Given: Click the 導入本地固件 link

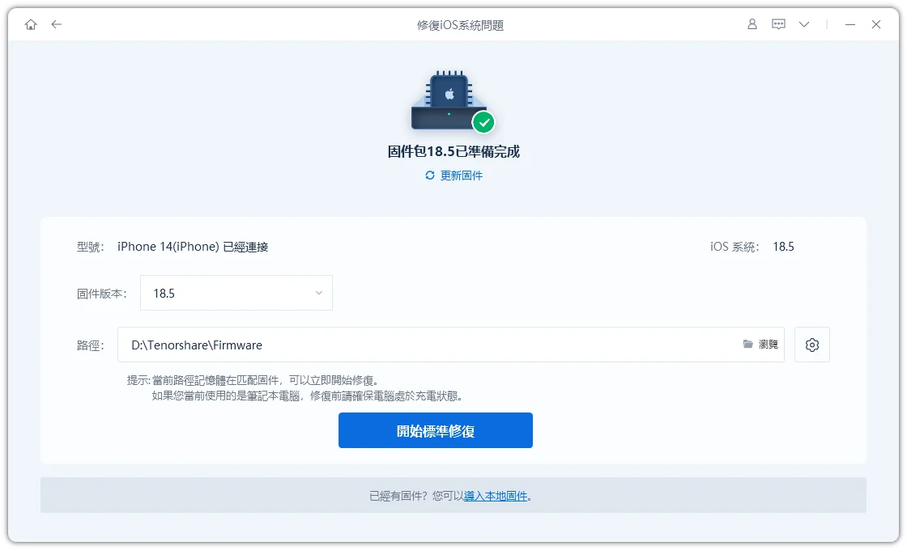Looking at the screenshot, I should 496,496.
